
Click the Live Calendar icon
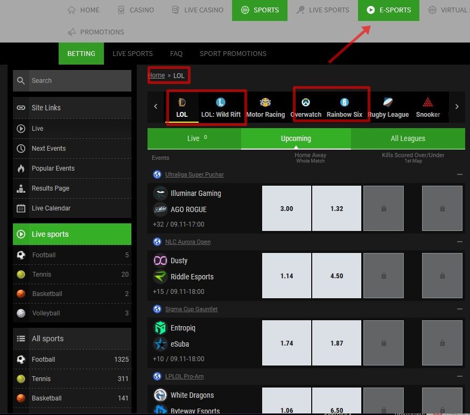tap(21, 208)
